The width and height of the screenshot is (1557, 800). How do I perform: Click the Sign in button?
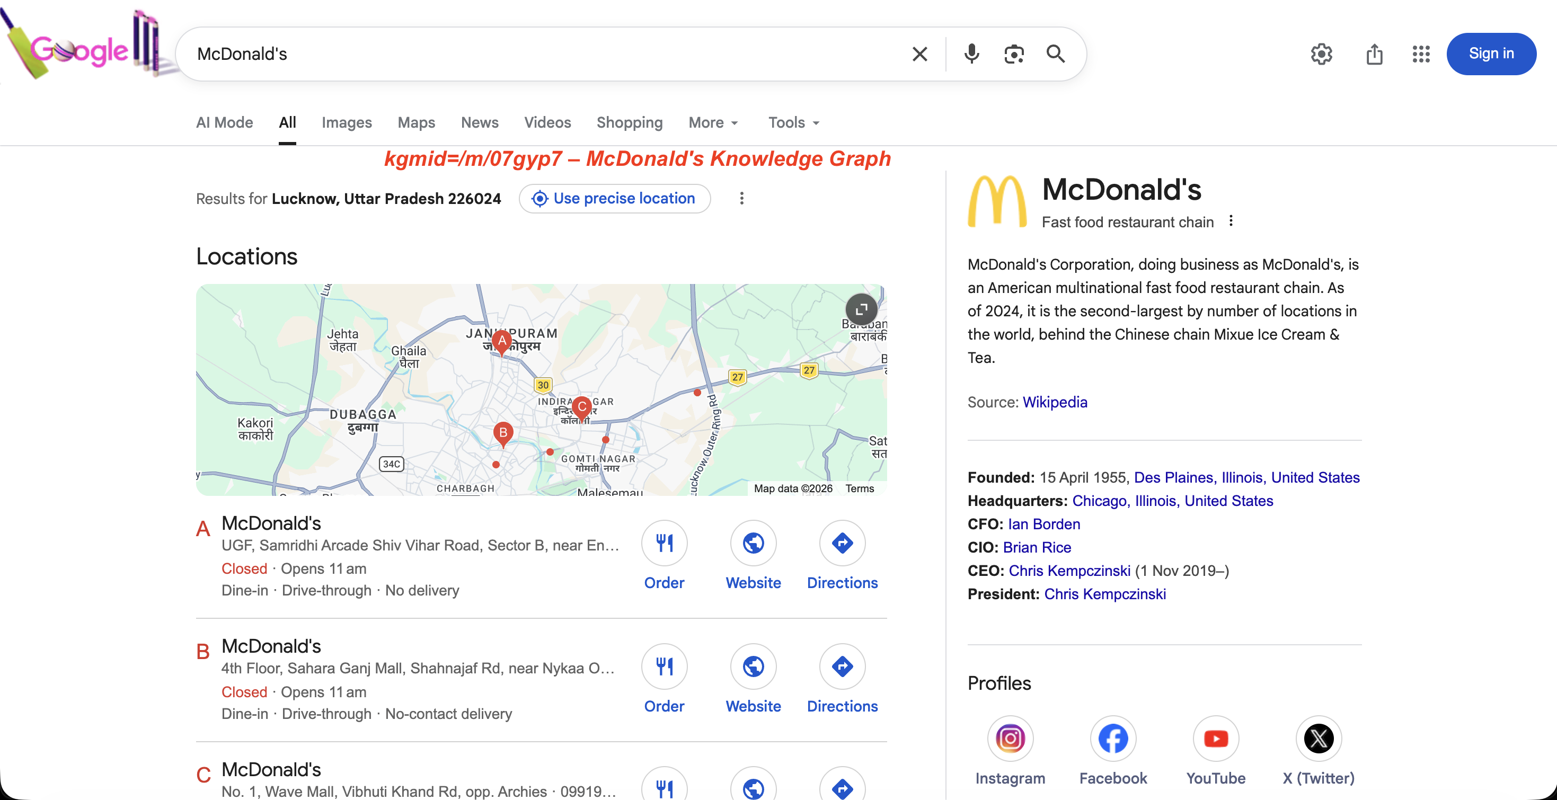1491,54
